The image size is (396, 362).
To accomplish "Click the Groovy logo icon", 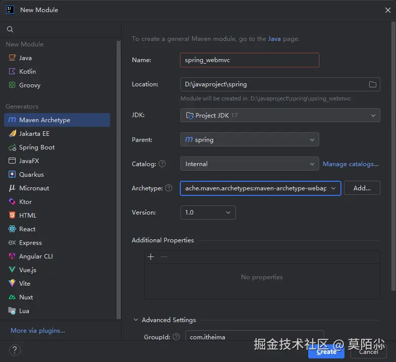I will pyautogui.click(x=12, y=85).
